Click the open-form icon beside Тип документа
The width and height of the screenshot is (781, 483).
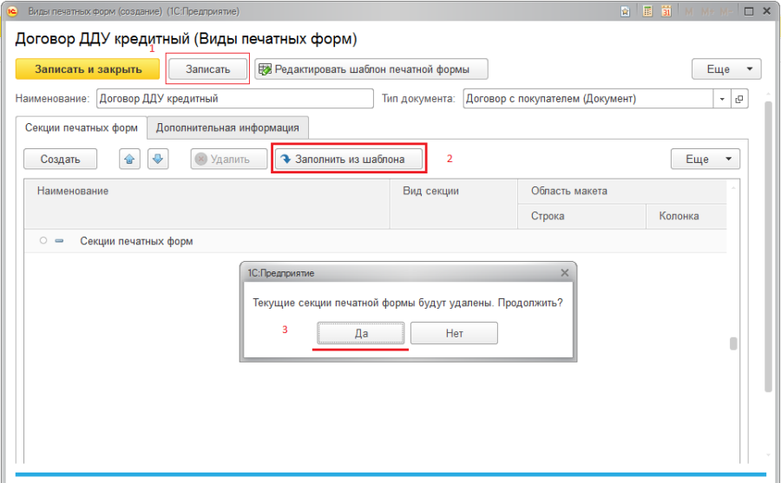click(x=739, y=99)
